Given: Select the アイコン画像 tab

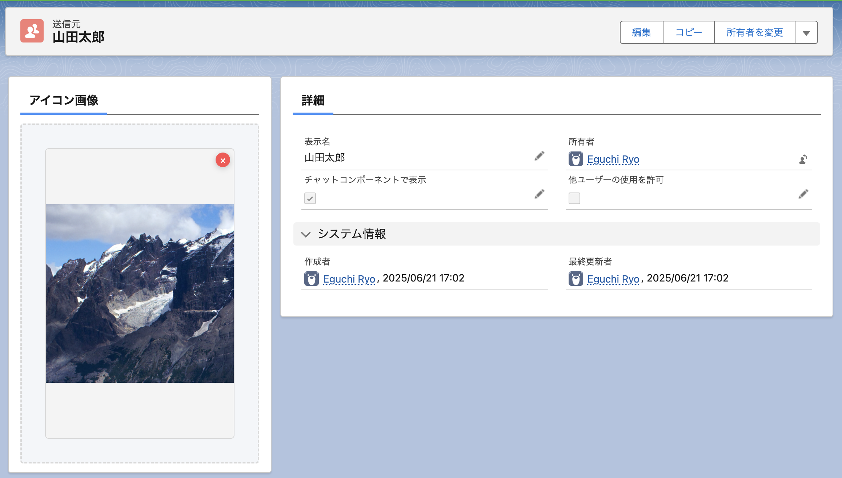Looking at the screenshot, I should tap(64, 101).
